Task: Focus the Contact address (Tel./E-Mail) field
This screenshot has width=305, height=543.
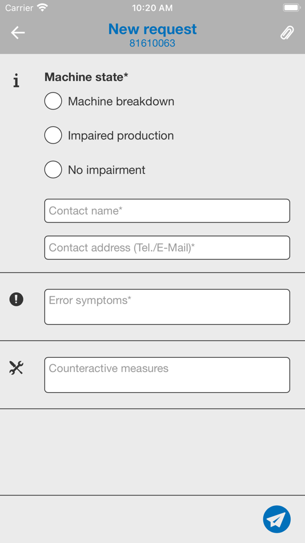Action: click(x=167, y=247)
